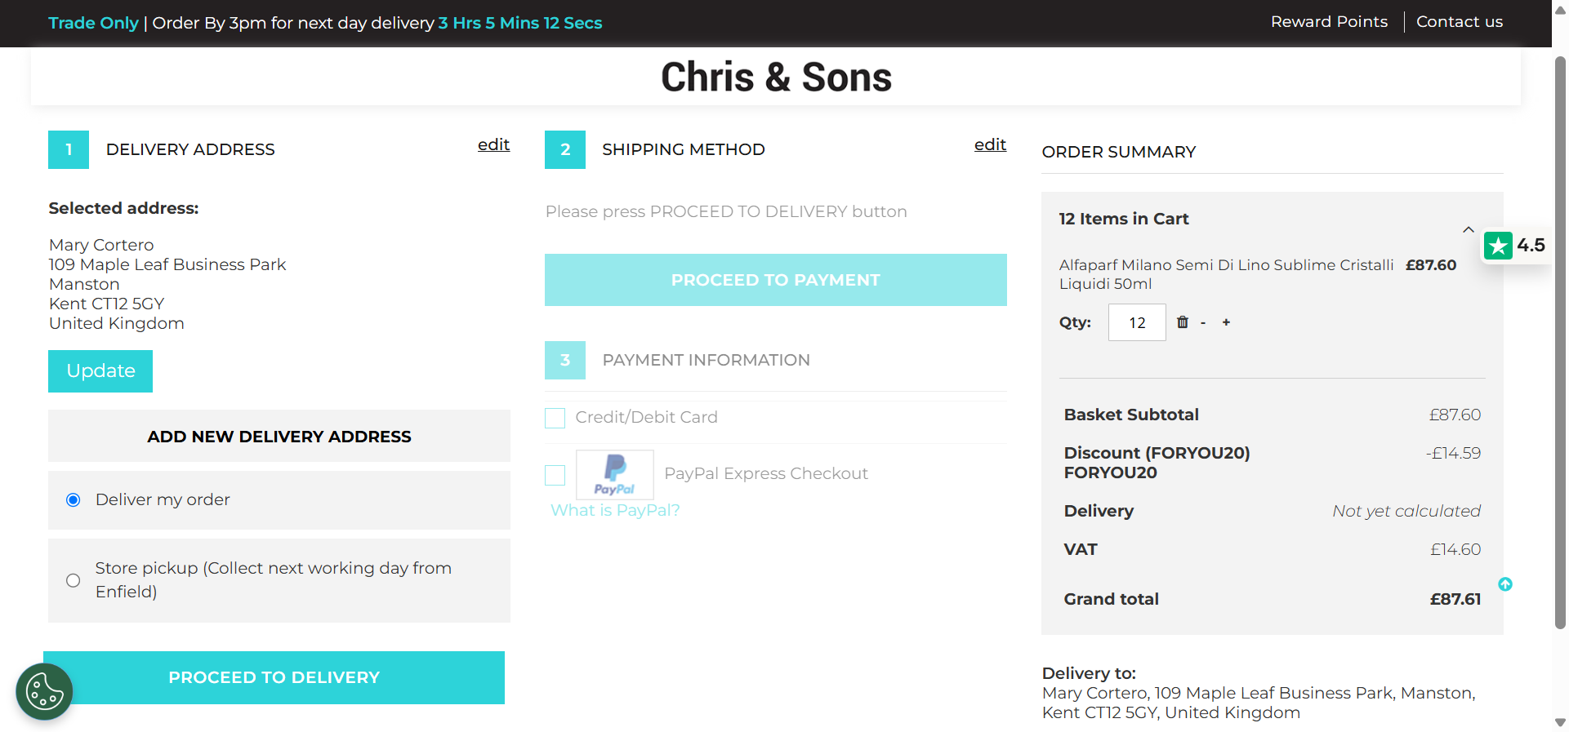Click Add New Delivery Address button
Viewport: 1569px width, 732px height.
click(x=279, y=437)
